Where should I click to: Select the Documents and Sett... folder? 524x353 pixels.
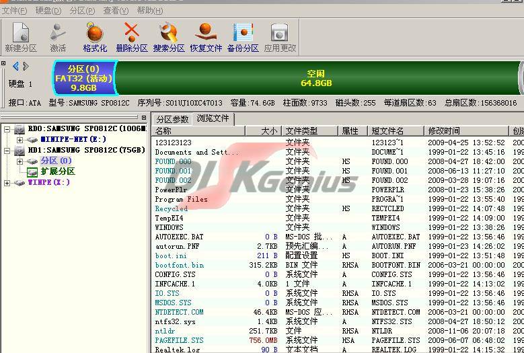[197, 152]
